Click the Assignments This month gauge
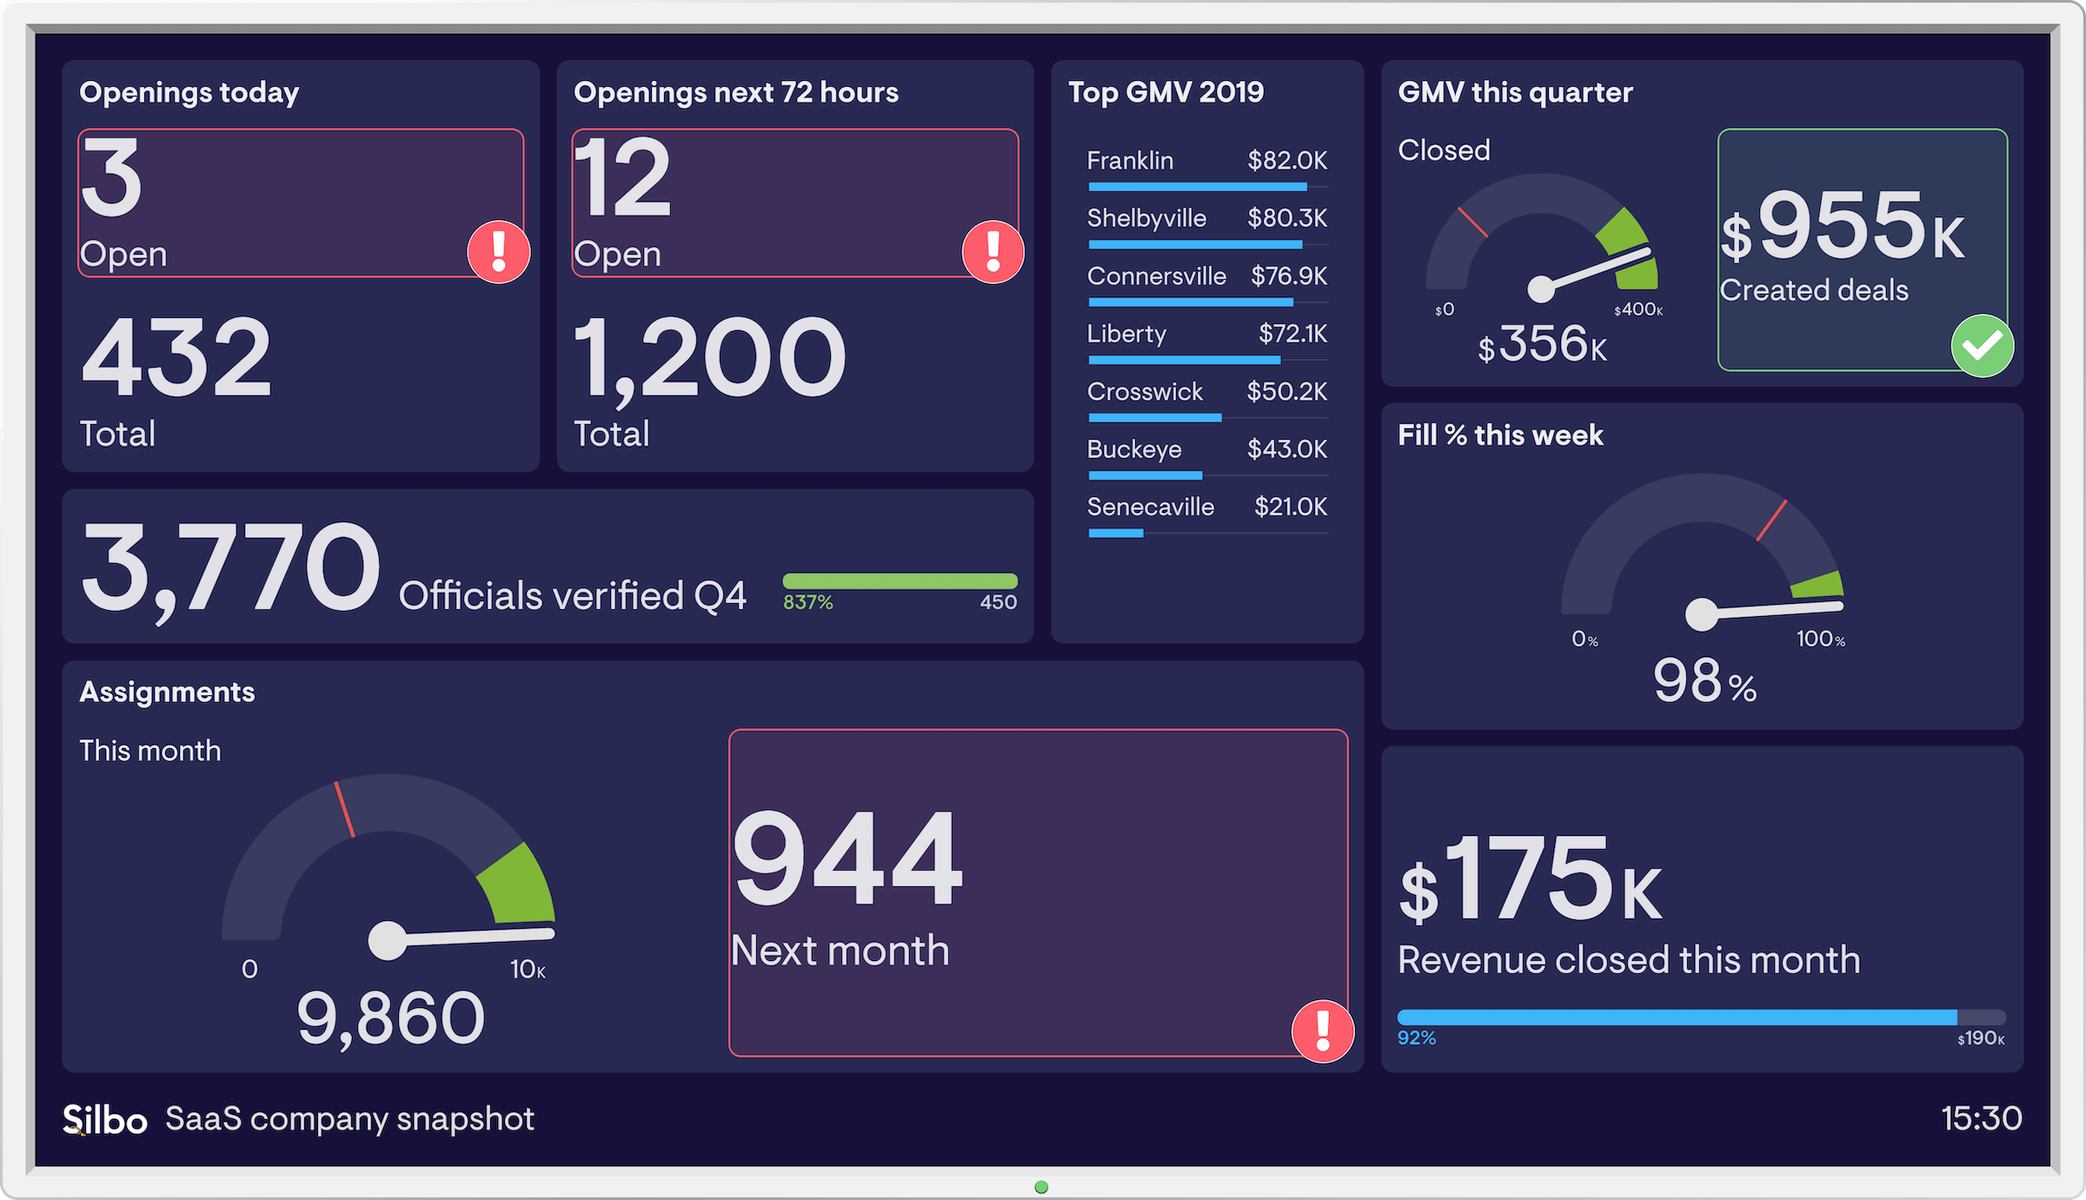 coord(388,867)
